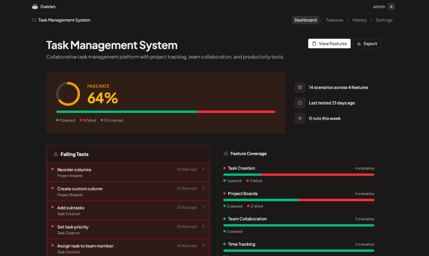The width and height of the screenshot is (429, 256).
Task: Switch to the Features tab
Action: 334,20
